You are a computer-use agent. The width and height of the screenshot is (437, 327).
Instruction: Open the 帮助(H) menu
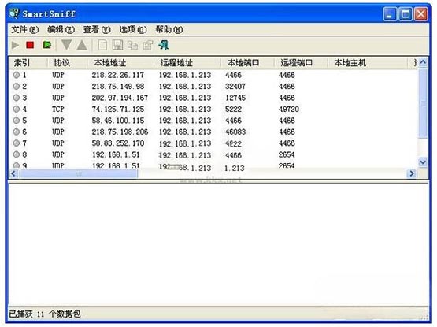(x=169, y=29)
